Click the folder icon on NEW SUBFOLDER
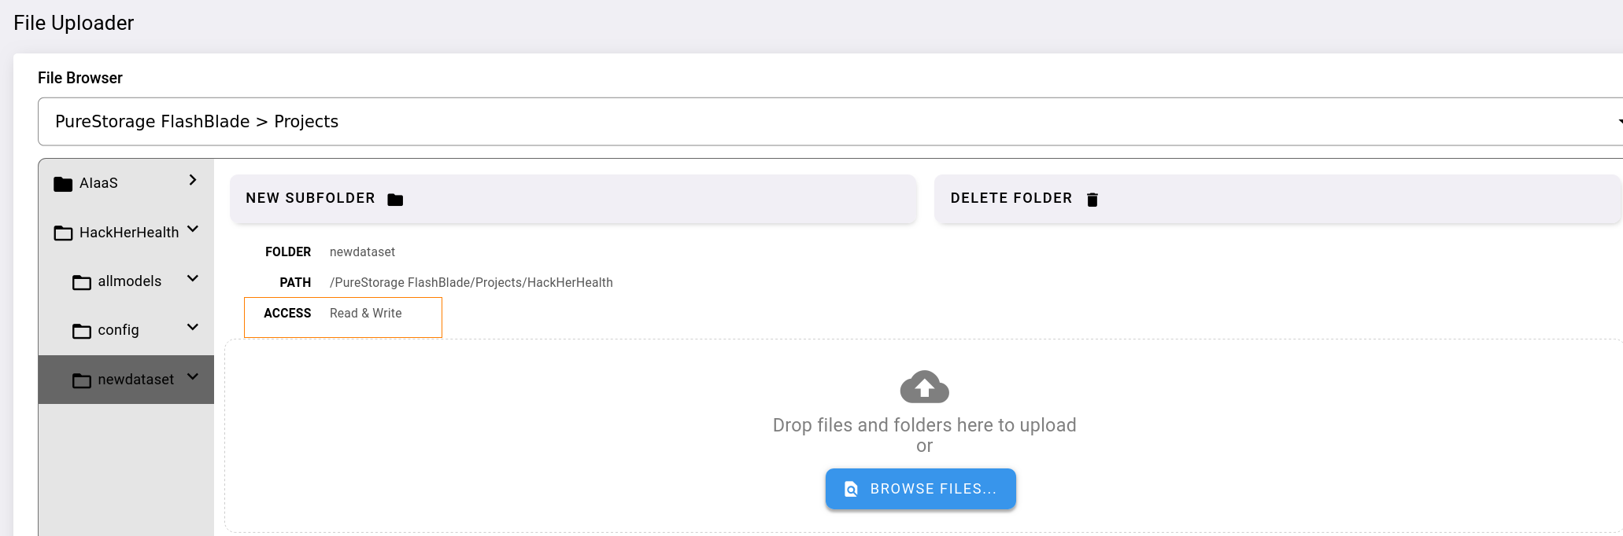Screen dimensions: 1623x536 [x=395, y=199]
